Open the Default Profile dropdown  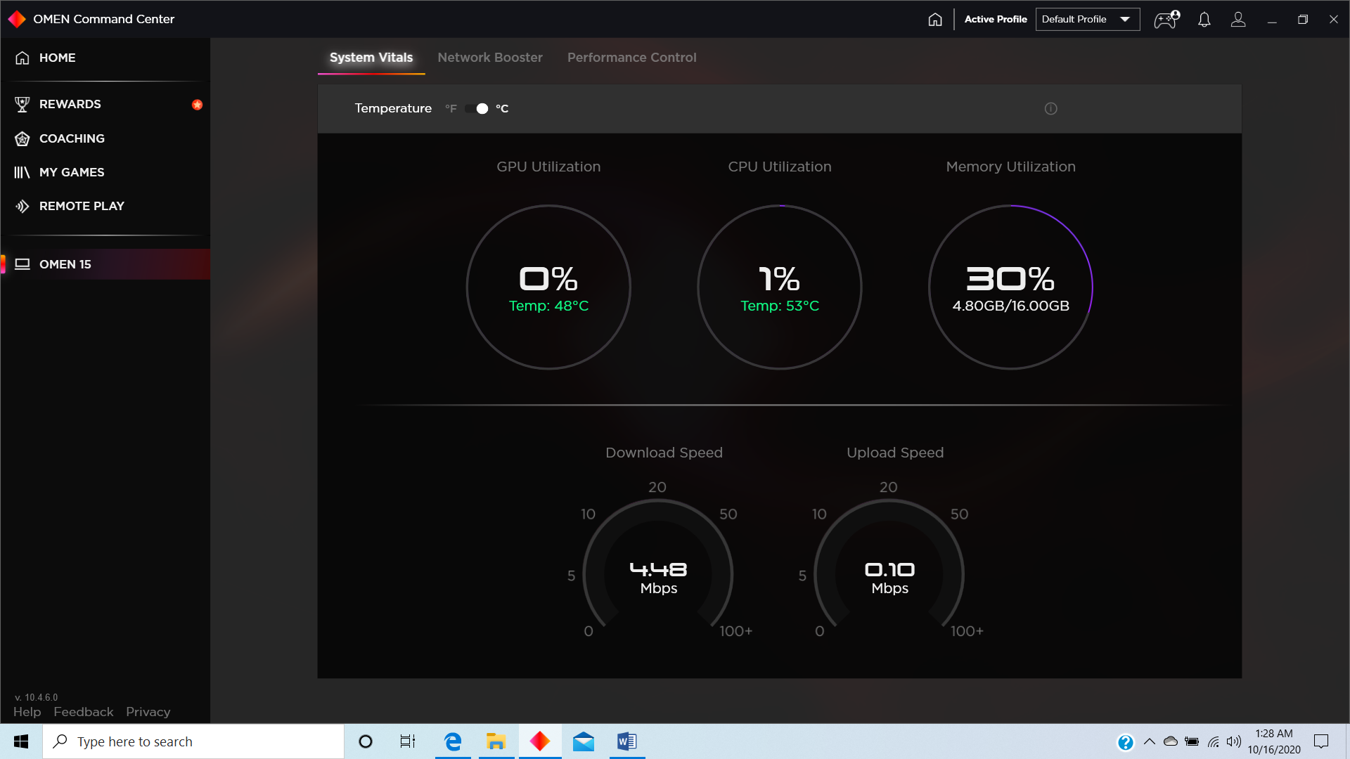[x=1087, y=19]
